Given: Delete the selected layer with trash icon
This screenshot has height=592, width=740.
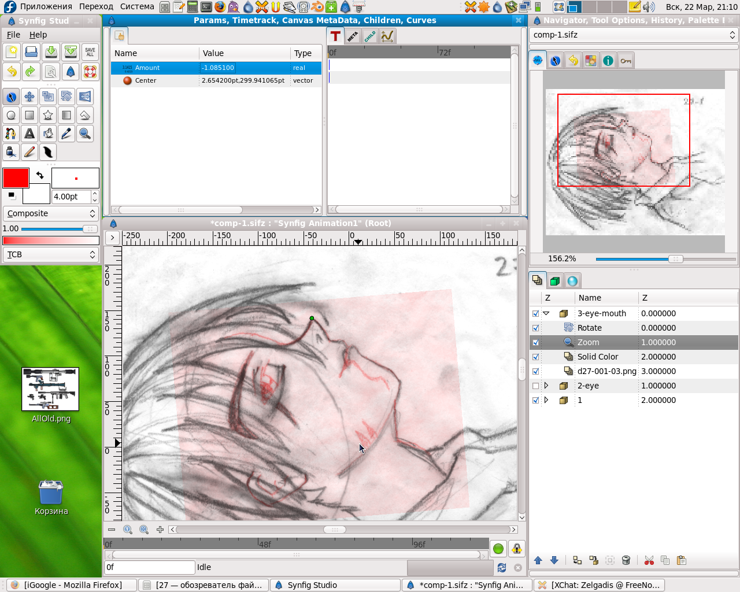Looking at the screenshot, I should point(626,560).
